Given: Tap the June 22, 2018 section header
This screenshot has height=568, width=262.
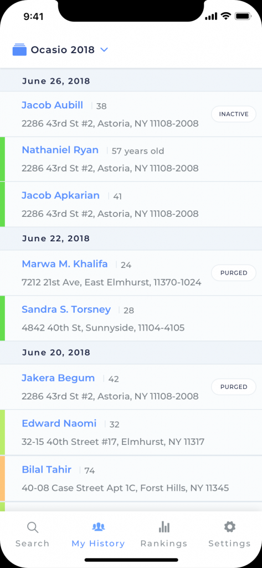Looking at the screenshot, I should 131,239.
